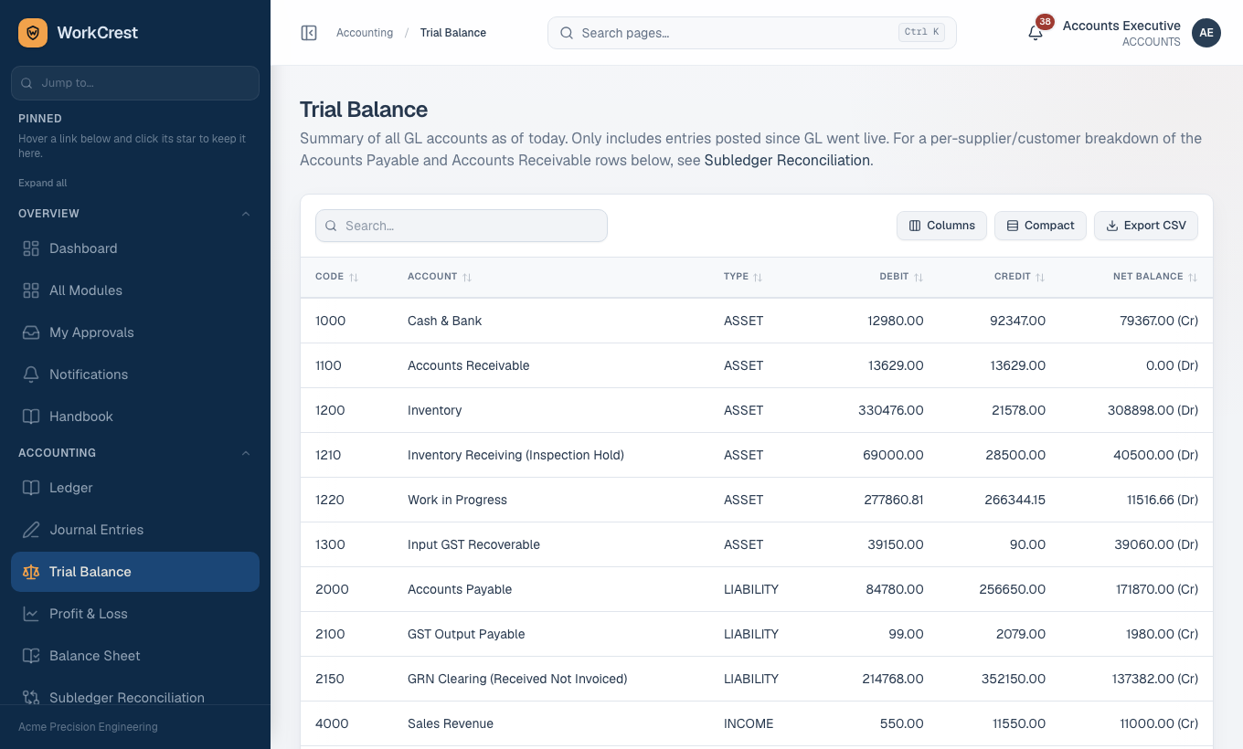Click the Work in Progress account name
Viewport: 1243px width, 749px height.
457,500
